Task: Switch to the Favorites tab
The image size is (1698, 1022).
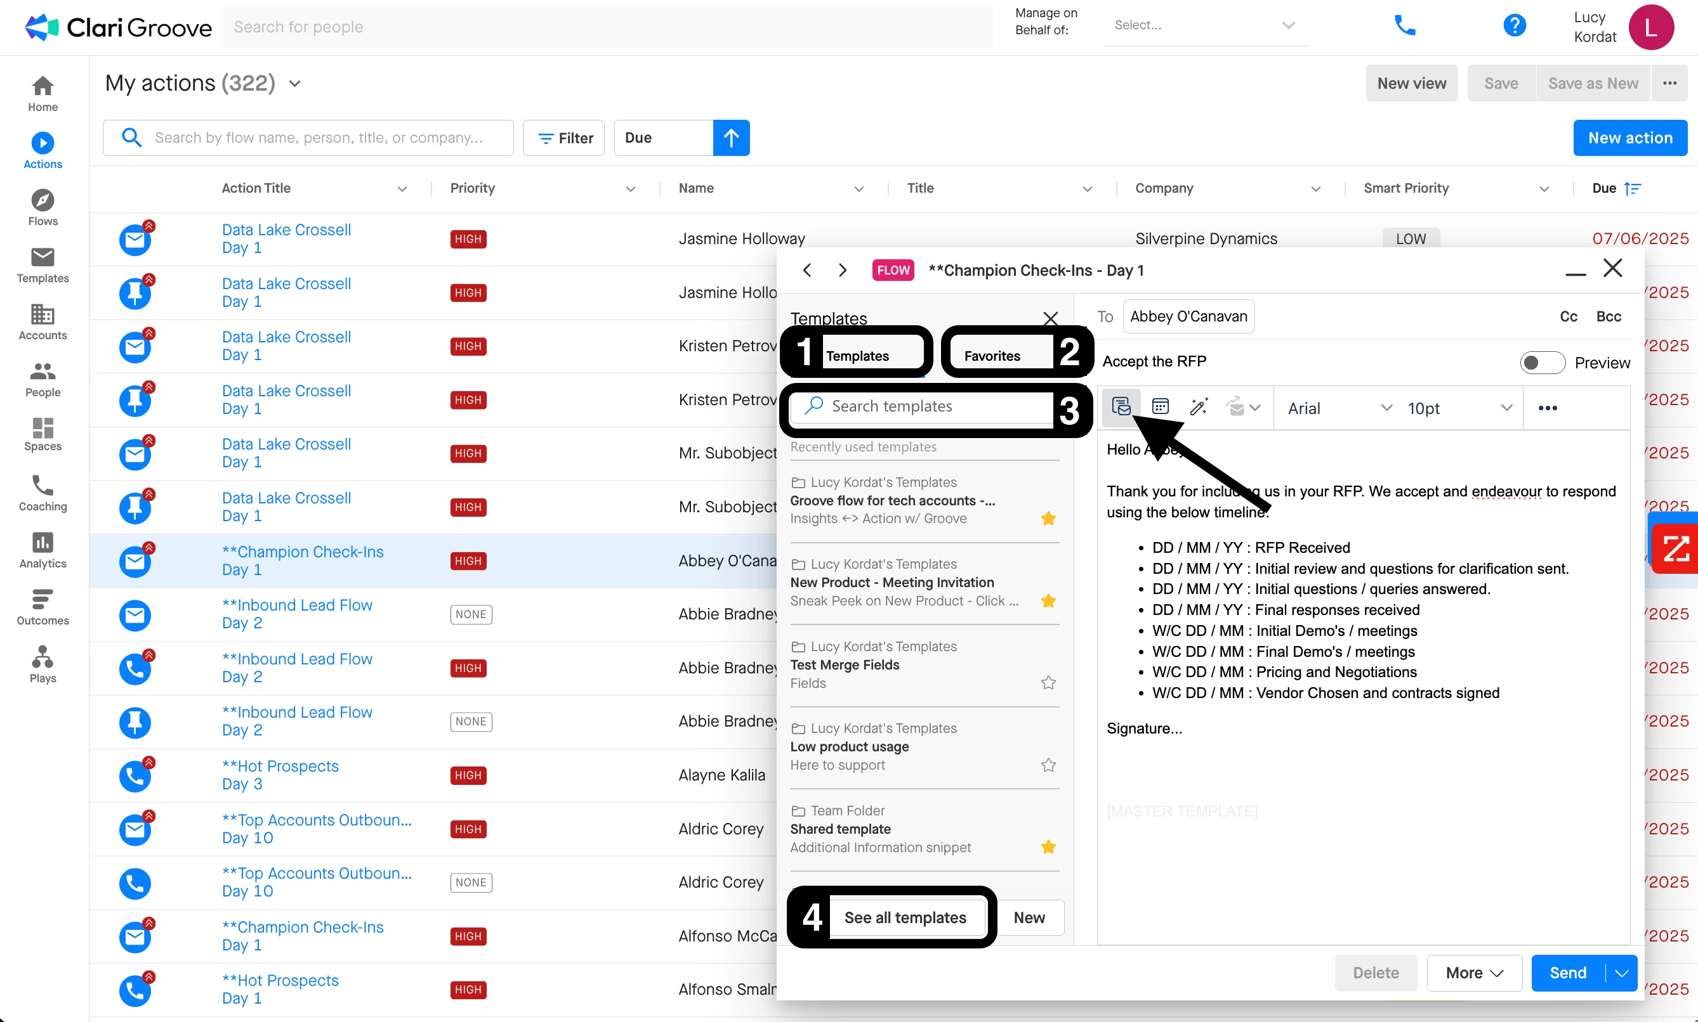Action: click(992, 356)
